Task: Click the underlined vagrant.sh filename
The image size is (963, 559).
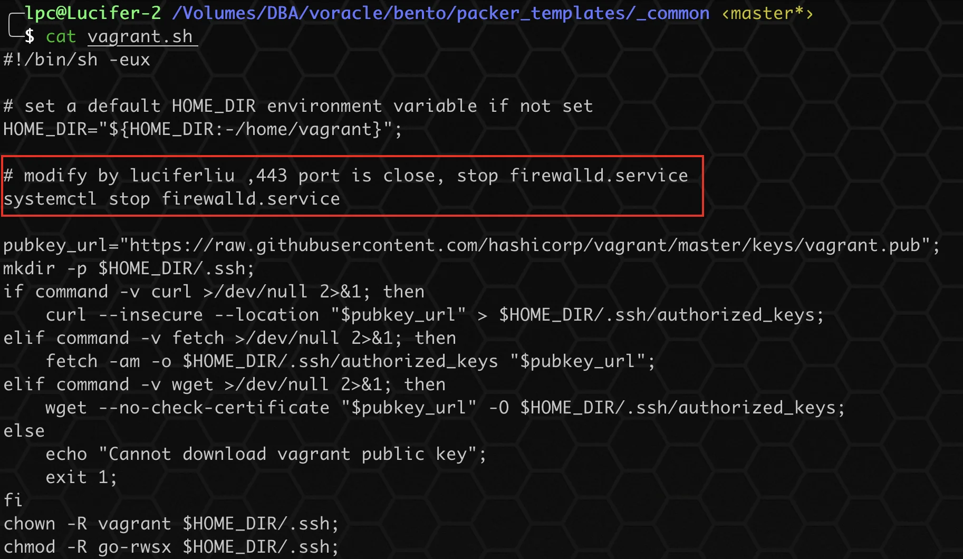Action: 140,36
